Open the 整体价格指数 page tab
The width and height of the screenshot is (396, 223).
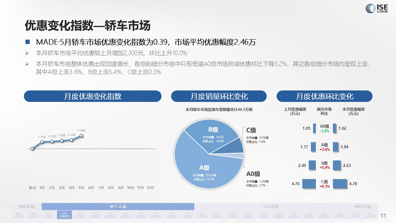(19, 215)
